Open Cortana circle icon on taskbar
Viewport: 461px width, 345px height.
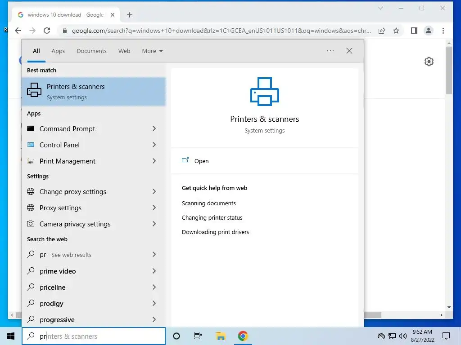coord(176,336)
